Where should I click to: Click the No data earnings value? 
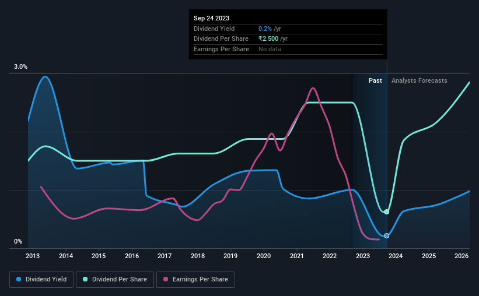click(270, 49)
